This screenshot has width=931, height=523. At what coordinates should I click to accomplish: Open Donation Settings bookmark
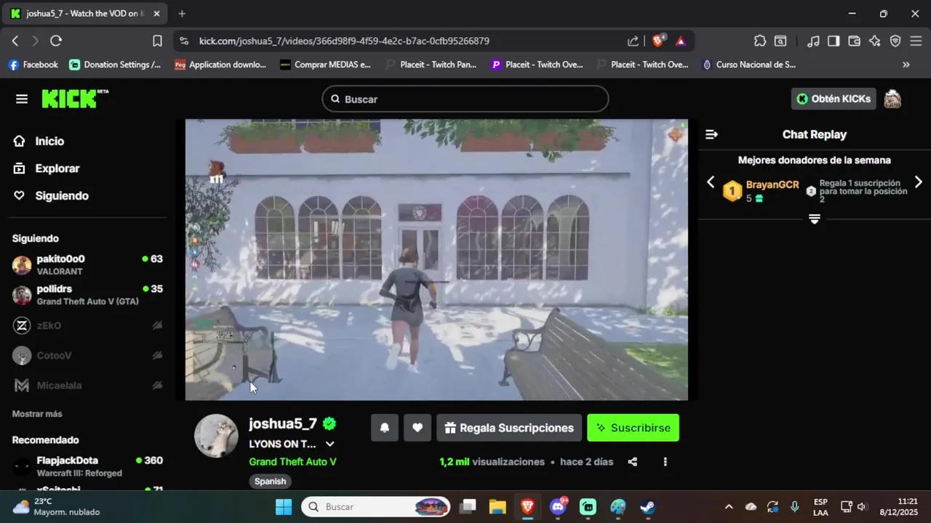coord(116,65)
